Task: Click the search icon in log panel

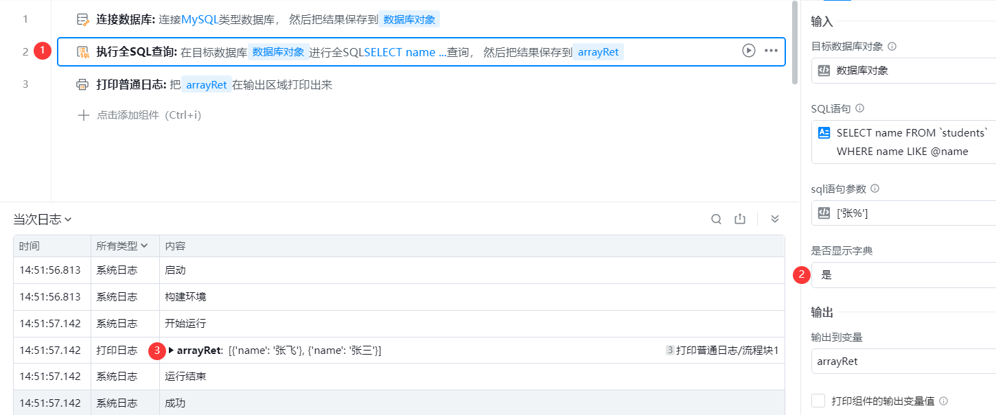Action: point(716,219)
